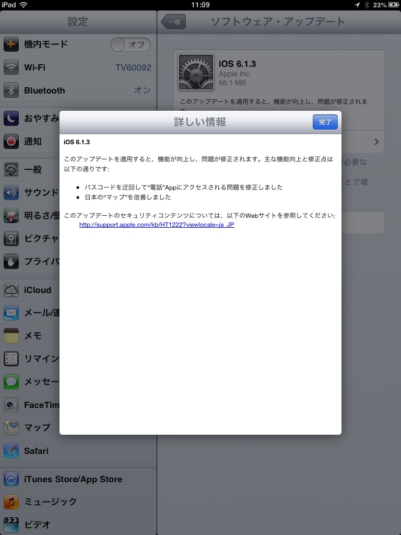401x535 pixels.
Task: Tap the ソフトウェア・アップデート page title
Action: pos(278,22)
